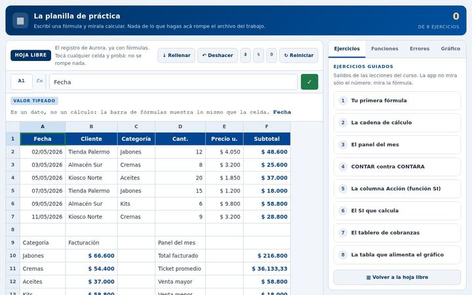Apply plain number format (0 button)
Screen dimensions: 472x295
tap(271, 55)
